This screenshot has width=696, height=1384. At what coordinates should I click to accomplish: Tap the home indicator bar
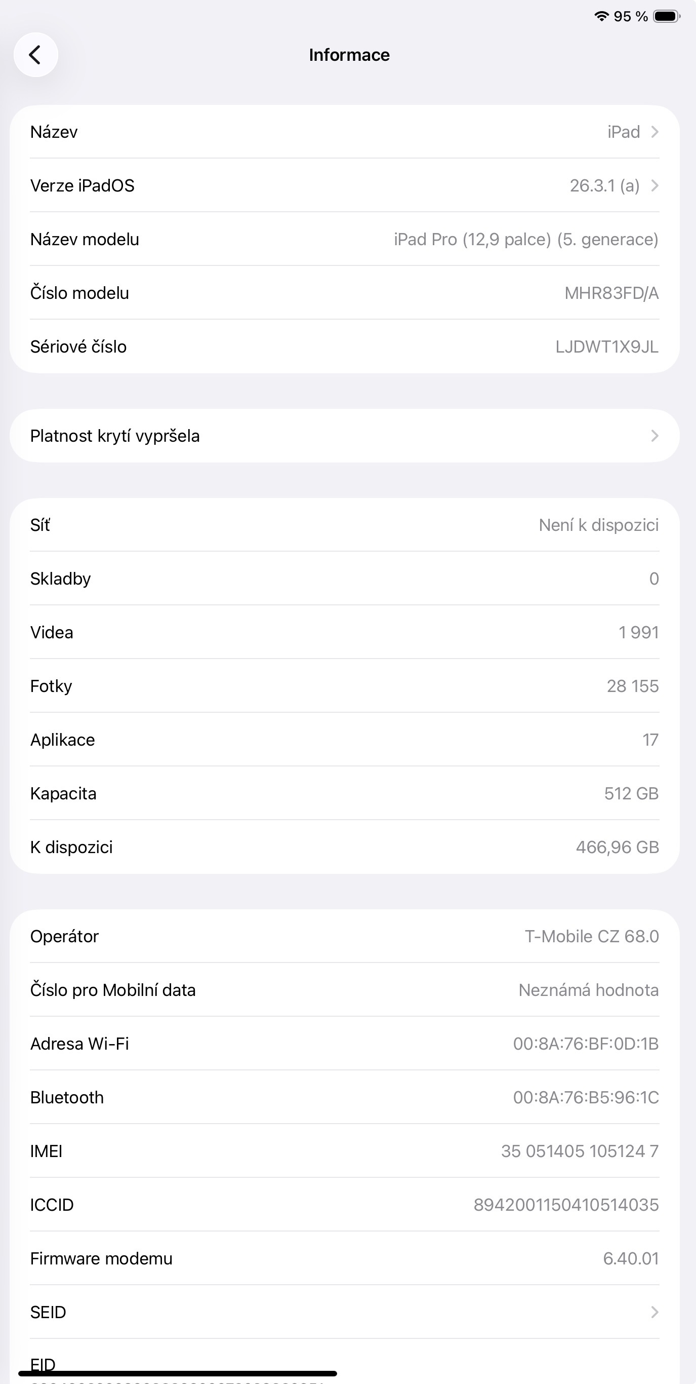177,1373
